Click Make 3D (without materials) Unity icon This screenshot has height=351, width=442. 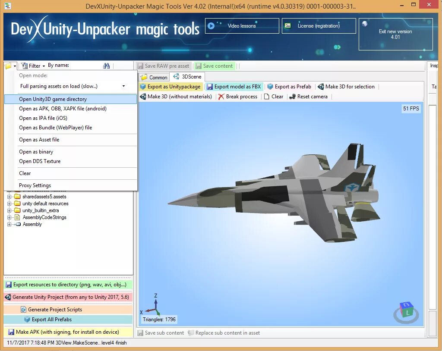click(143, 97)
